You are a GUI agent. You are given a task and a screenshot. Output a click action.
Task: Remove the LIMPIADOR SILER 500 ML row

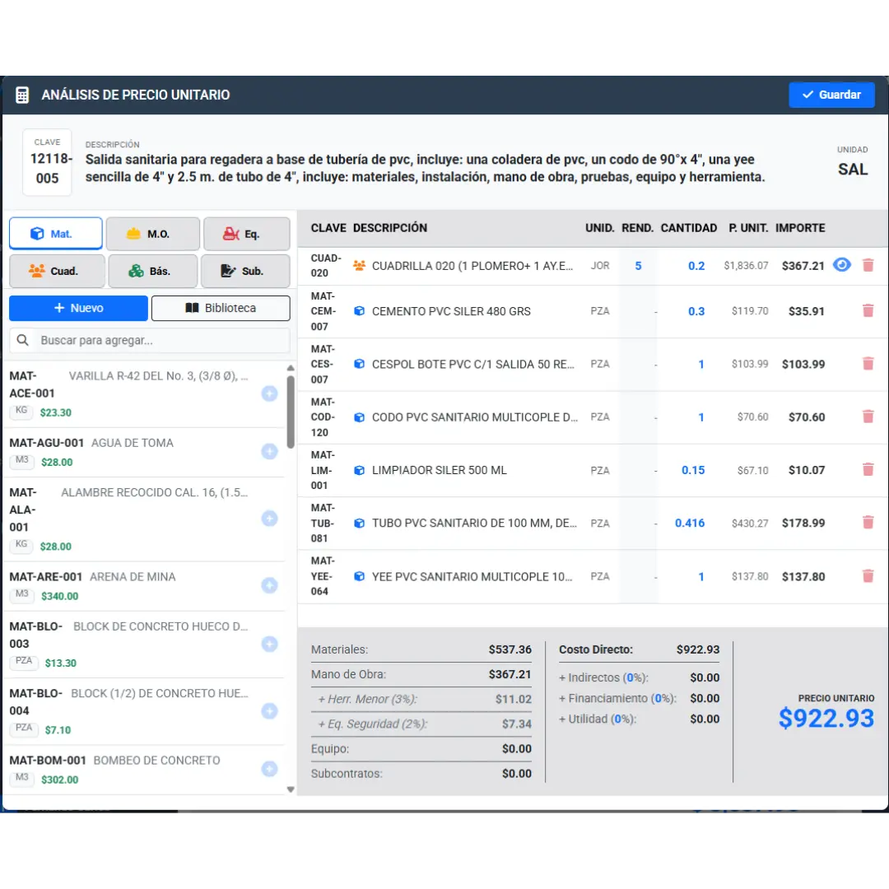point(868,469)
